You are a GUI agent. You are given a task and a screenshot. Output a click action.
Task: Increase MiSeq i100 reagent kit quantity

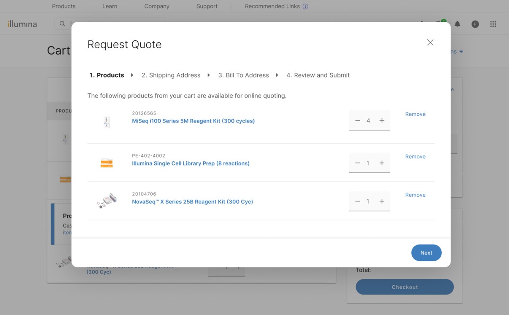click(x=382, y=121)
